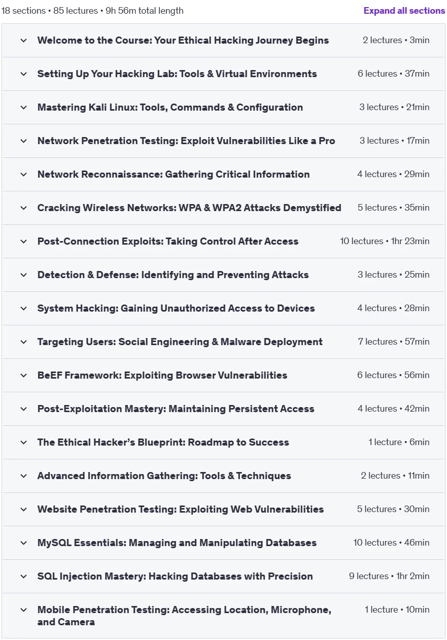Toggle chevron beside Network Reconnaissance section
This screenshot has width=447, height=640.
tap(23, 175)
